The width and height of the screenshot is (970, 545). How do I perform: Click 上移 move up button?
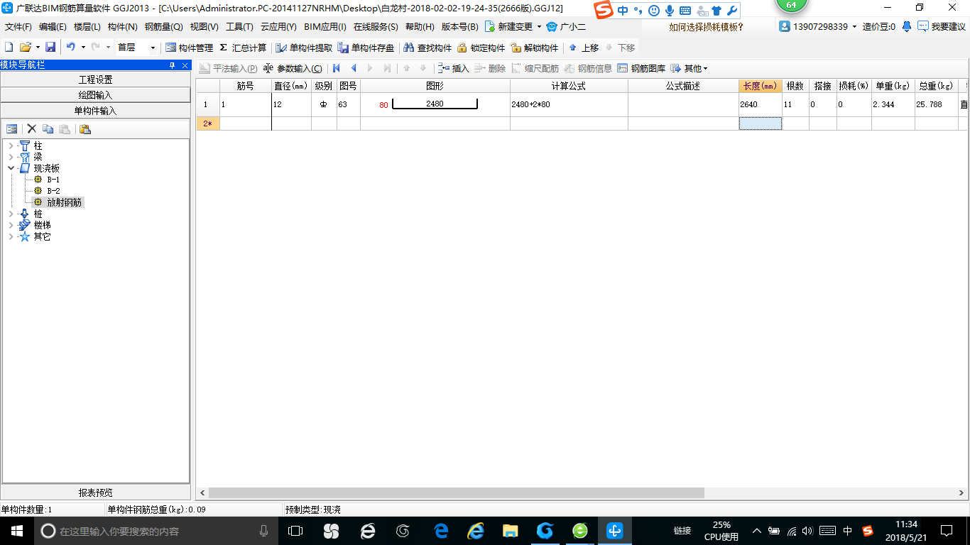point(584,48)
